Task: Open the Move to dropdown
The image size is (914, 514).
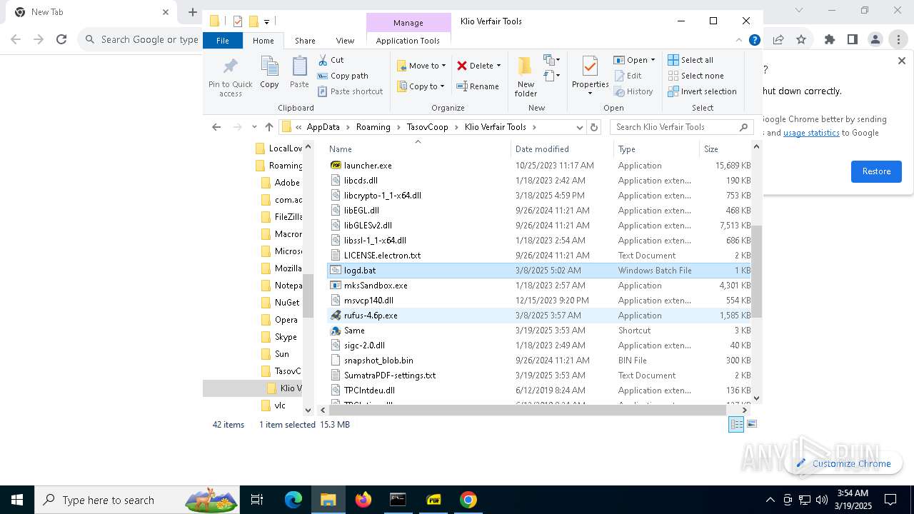Action: coord(421,66)
